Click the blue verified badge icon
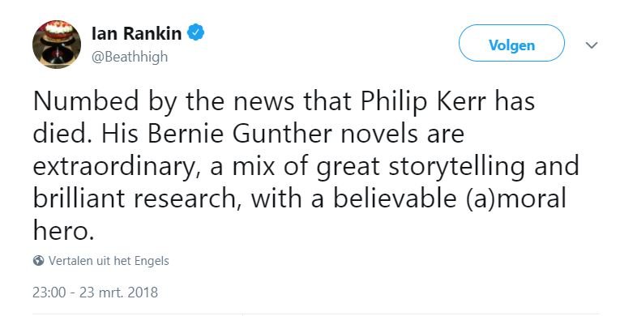Image resolution: width=620 pixels, height=316 pixels. (x=195, y=33)
